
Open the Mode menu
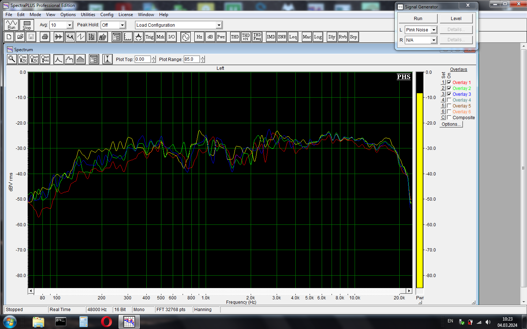click(35, 15)
